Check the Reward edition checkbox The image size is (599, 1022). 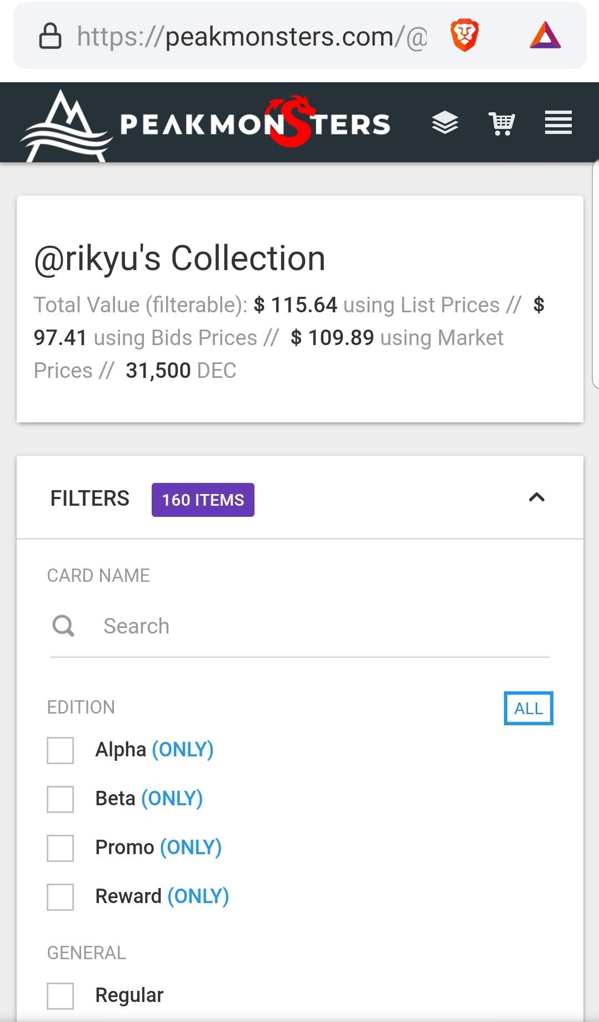click(61, 897)
